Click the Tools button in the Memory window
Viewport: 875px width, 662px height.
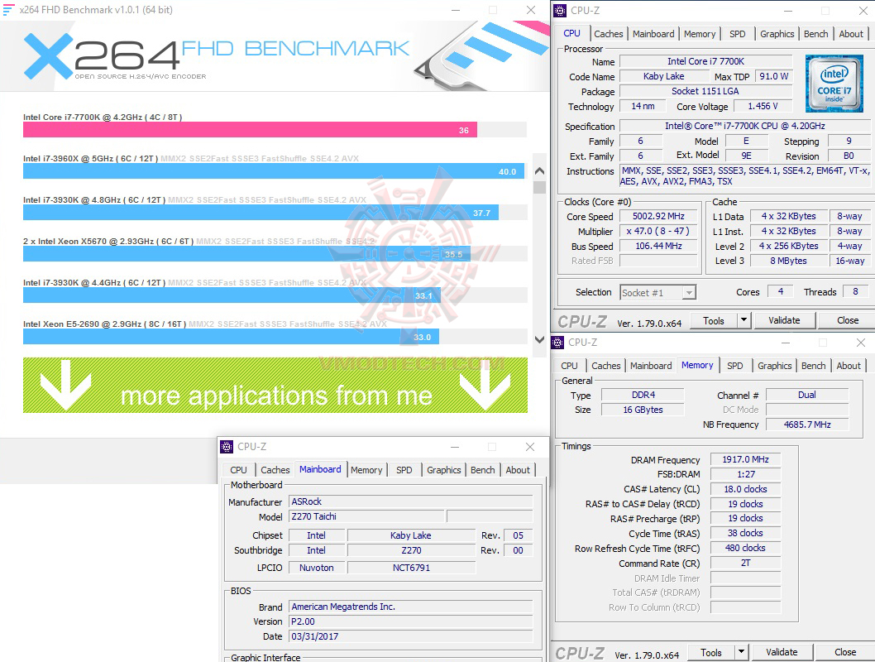711,652
